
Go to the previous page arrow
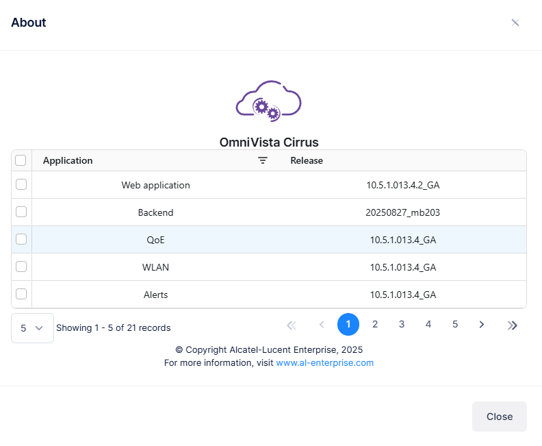pyautogui.click(x=322, y=325)
